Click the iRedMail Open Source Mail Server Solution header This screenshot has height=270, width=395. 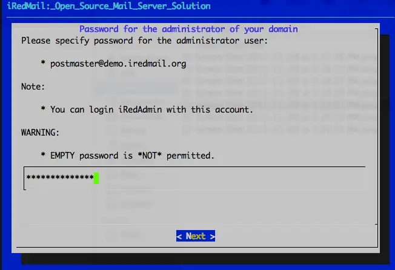109,6
